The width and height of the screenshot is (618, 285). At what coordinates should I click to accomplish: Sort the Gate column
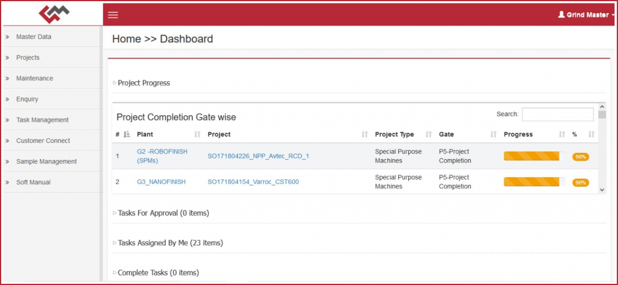click(494, 134)
